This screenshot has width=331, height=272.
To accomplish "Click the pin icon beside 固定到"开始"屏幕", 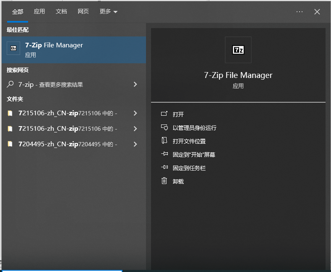I will 164,154.
